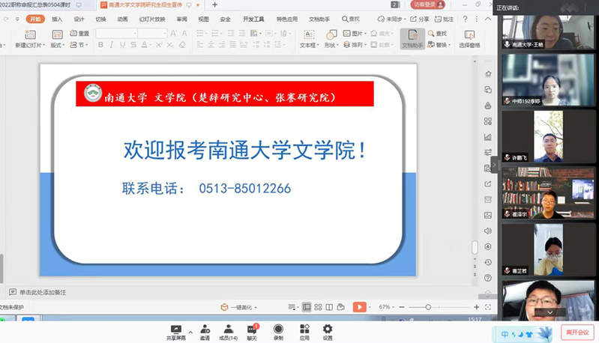Open meeting Settings (设置) gear
599x343 pixels.
point(328,333)
